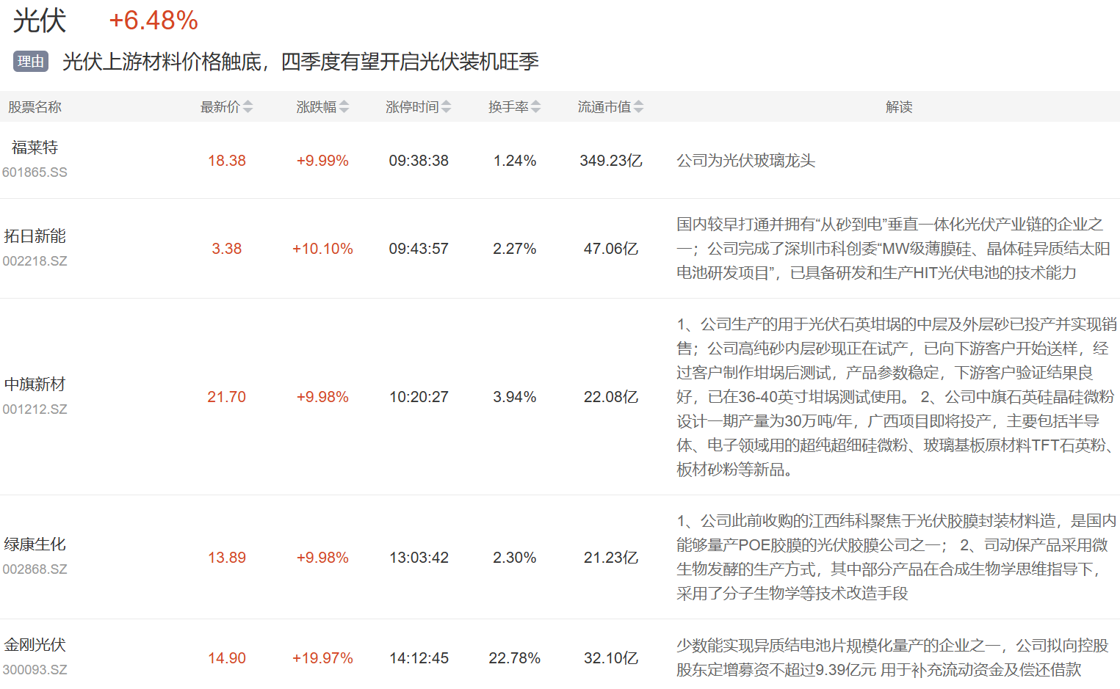
Task: Open 拓日新能 stock page
Action: point(35,236)
